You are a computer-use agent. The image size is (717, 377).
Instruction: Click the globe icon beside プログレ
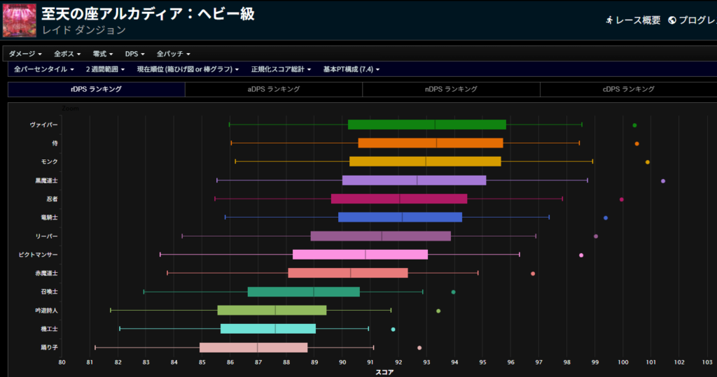coord(672,20)
